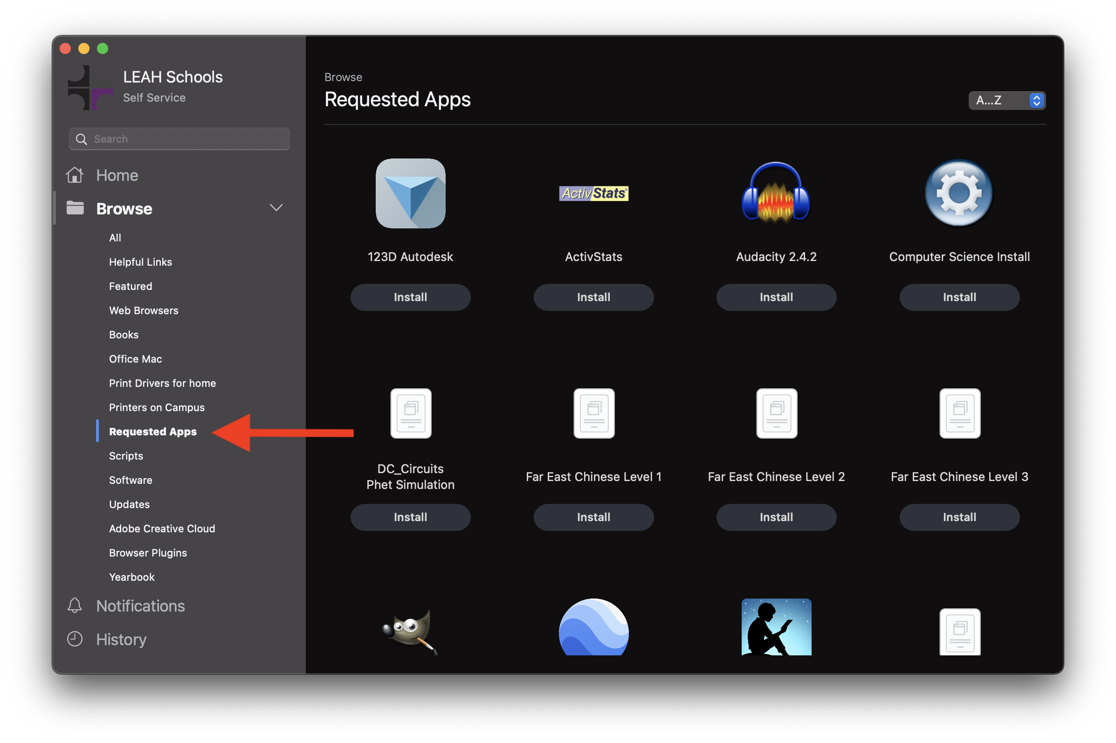This screenshot has width=1116, height=743.
Task: Install Computer Science Install package
Action: 959,297
